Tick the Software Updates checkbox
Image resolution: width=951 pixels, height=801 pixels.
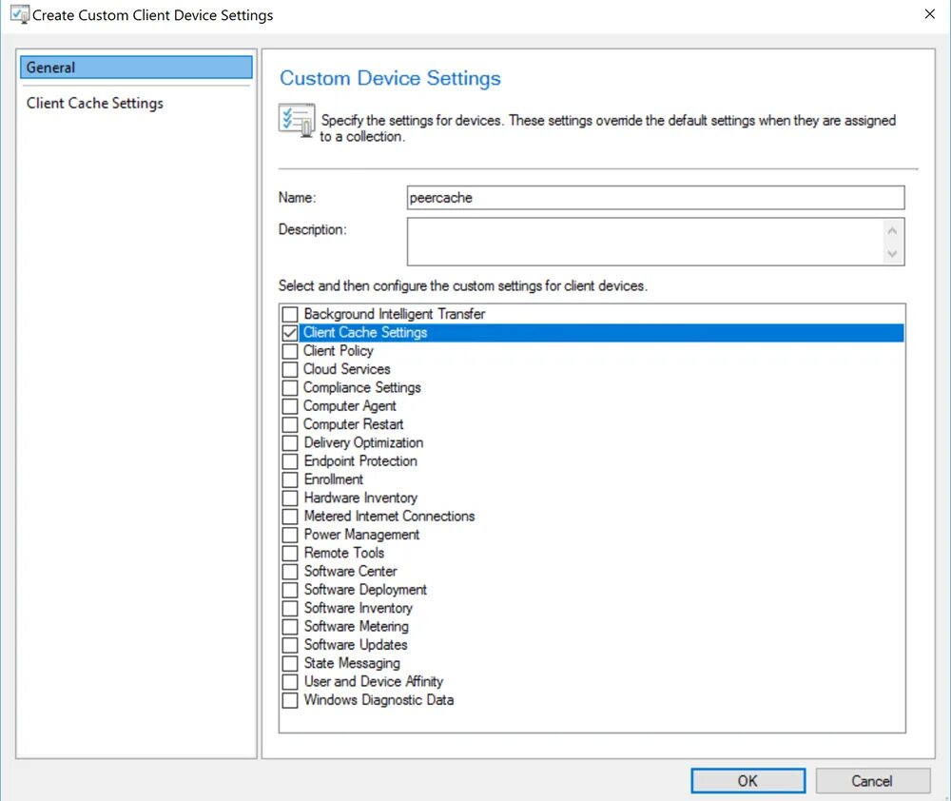[290, 644]
